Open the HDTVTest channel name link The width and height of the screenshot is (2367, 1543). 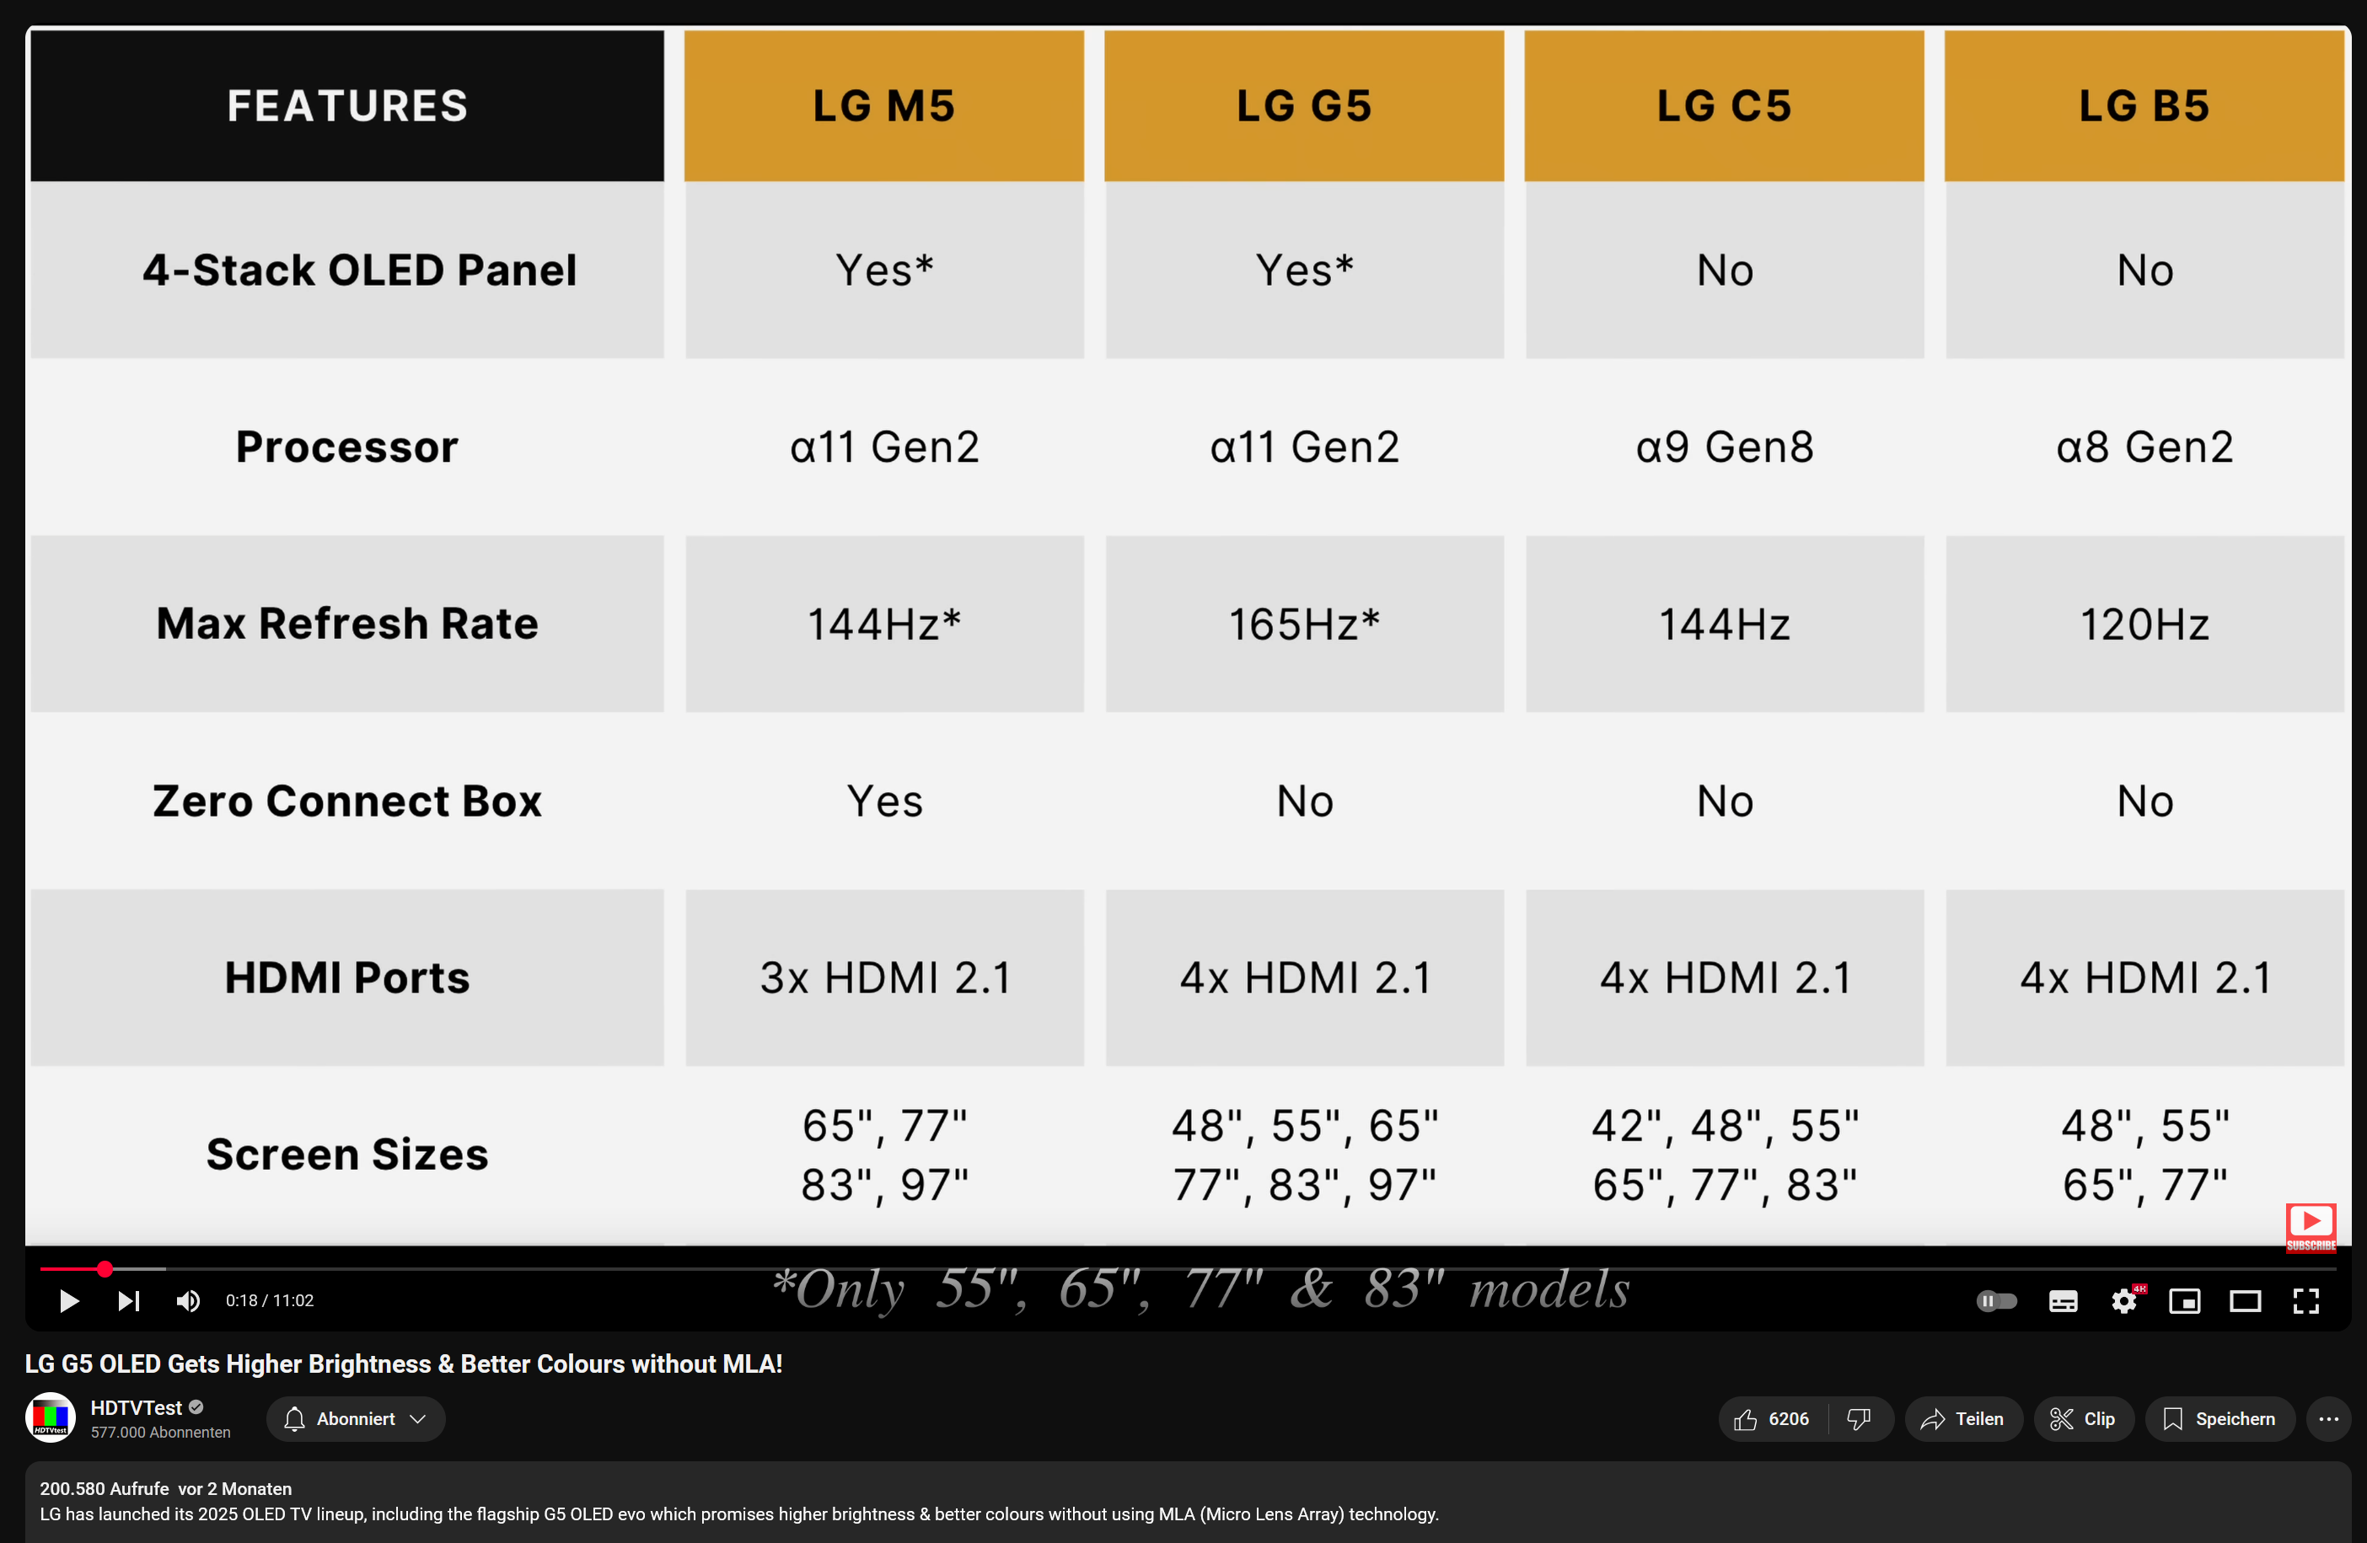tap(137, 1406)
